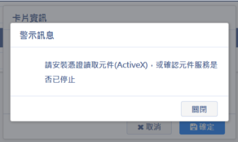The width and height of the screenshot is (238, 142).
Task: Click the blank header area right of 警示訊息
Action: 141,35
